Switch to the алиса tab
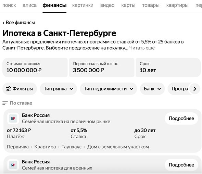Screen dimensions: 202x174 (29, 5)
